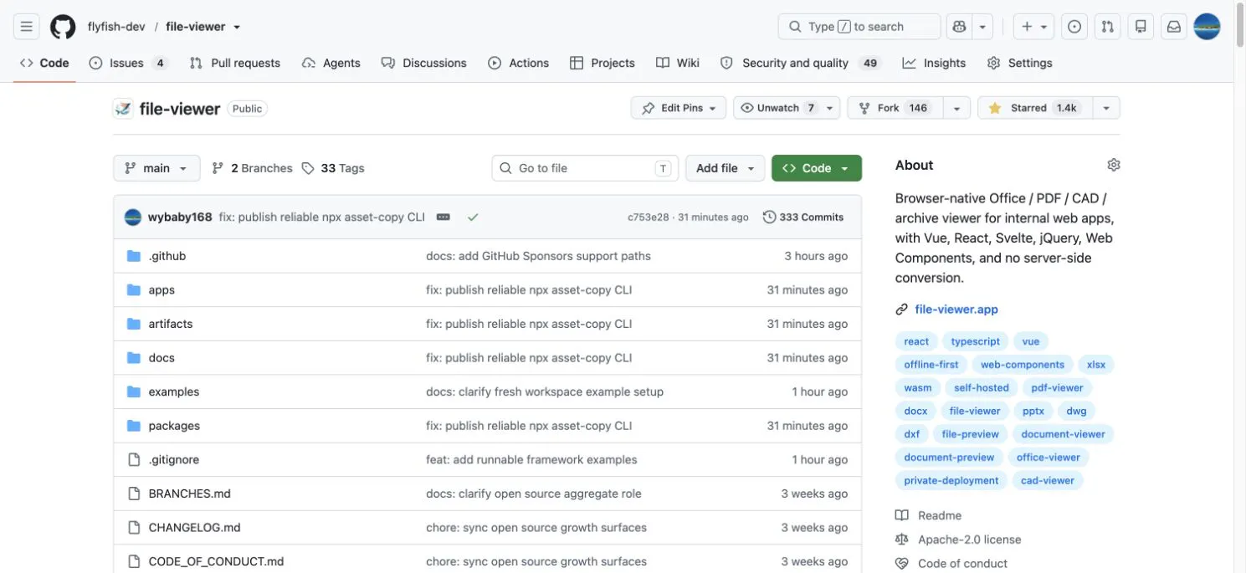Focus the Go to file search field
This screenshot has width=1246, height=573.
(585, 168)
